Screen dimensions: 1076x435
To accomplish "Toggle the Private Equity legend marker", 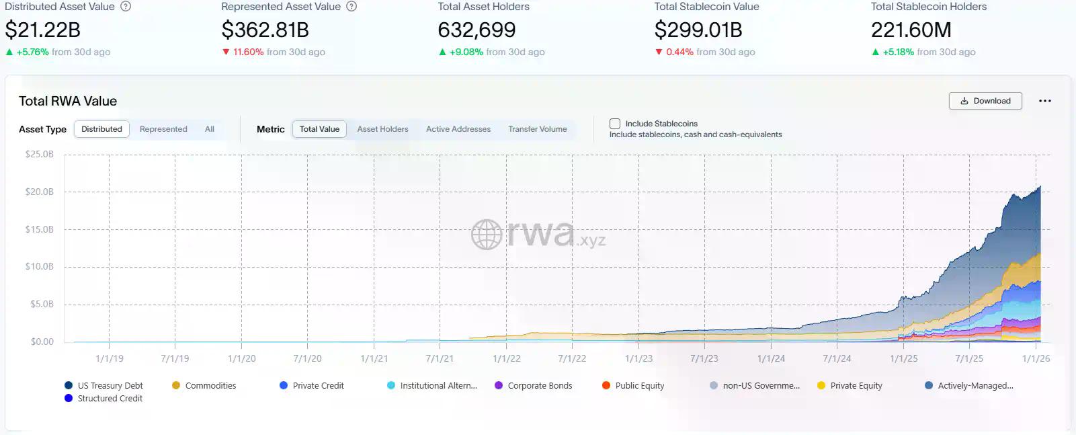I will click(821, 386).
